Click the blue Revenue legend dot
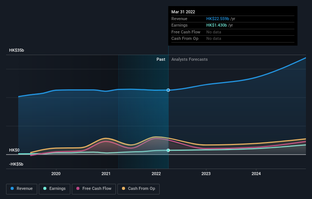The width and height of the screenshot is (312, 199). pyautogui.click(x=12, y=188)
